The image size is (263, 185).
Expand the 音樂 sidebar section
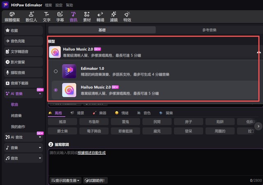click(40, 147)
